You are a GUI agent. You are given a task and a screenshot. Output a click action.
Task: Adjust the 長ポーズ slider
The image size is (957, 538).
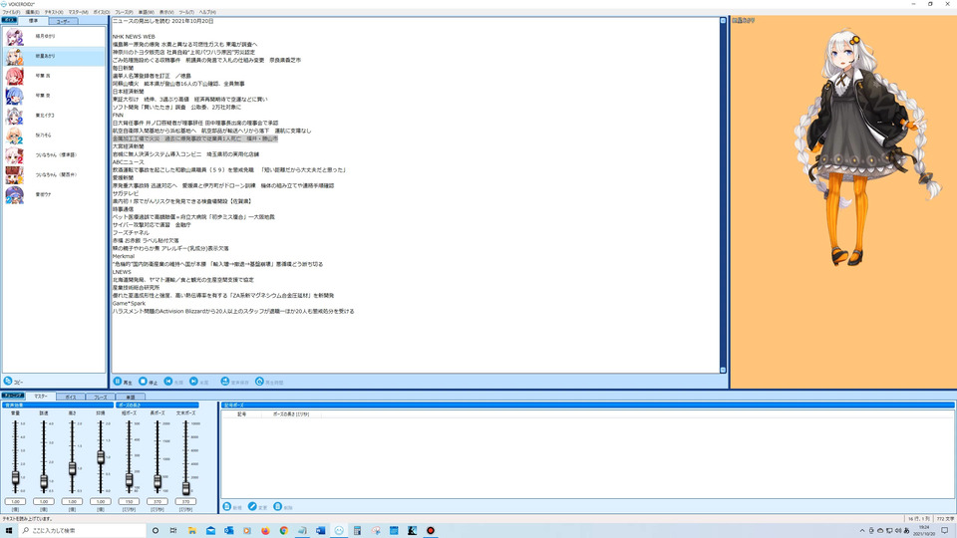(x=158, y=481)
